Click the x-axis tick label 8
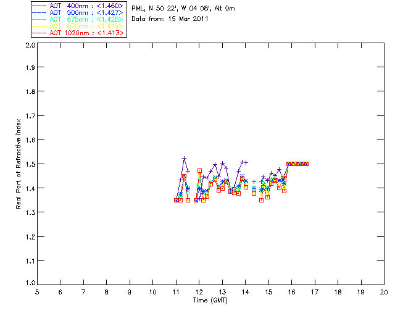Viewport: 395px width, 316px height. [x=107, y=292]
